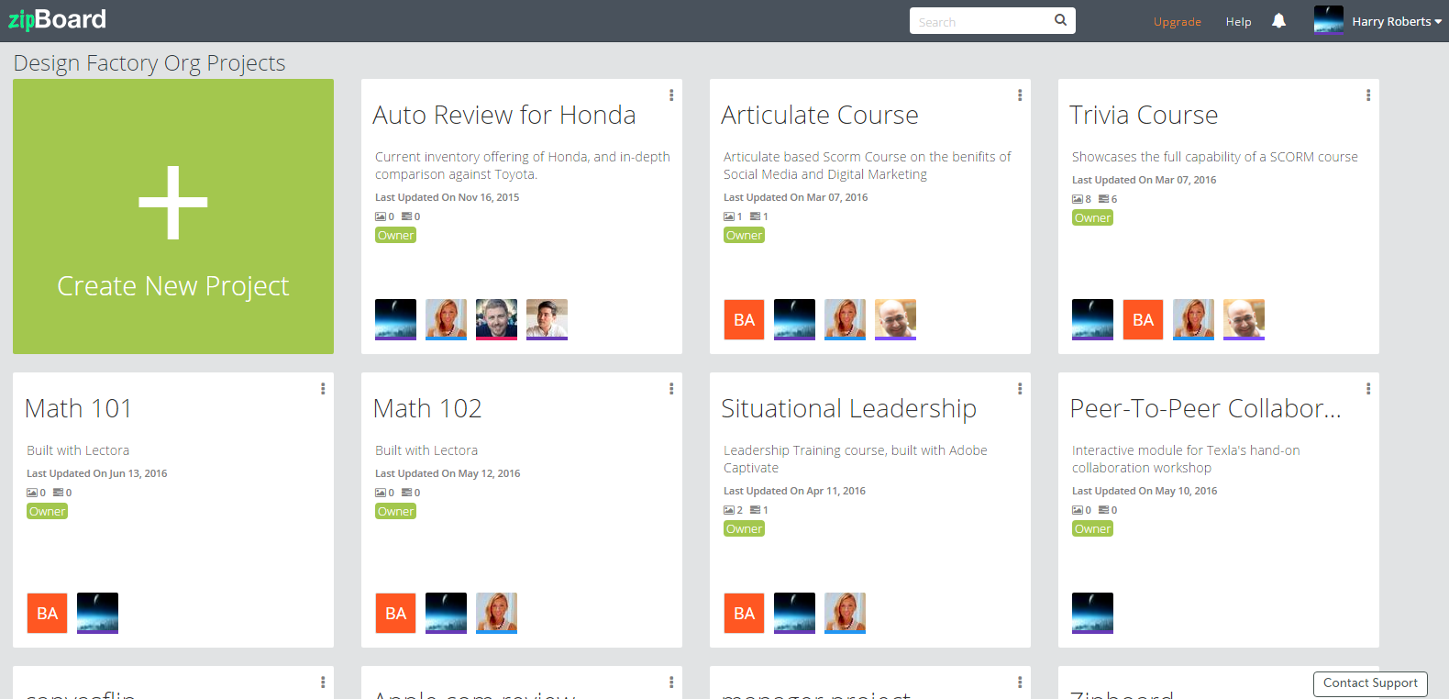The height and width of the screenshot is (699, 1449).
Task: Click the tasks count icon on Trivia Course
Action: [x=1104, y=199]
